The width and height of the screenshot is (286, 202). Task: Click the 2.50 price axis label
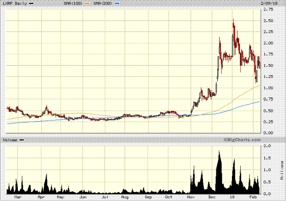point(268,21)
